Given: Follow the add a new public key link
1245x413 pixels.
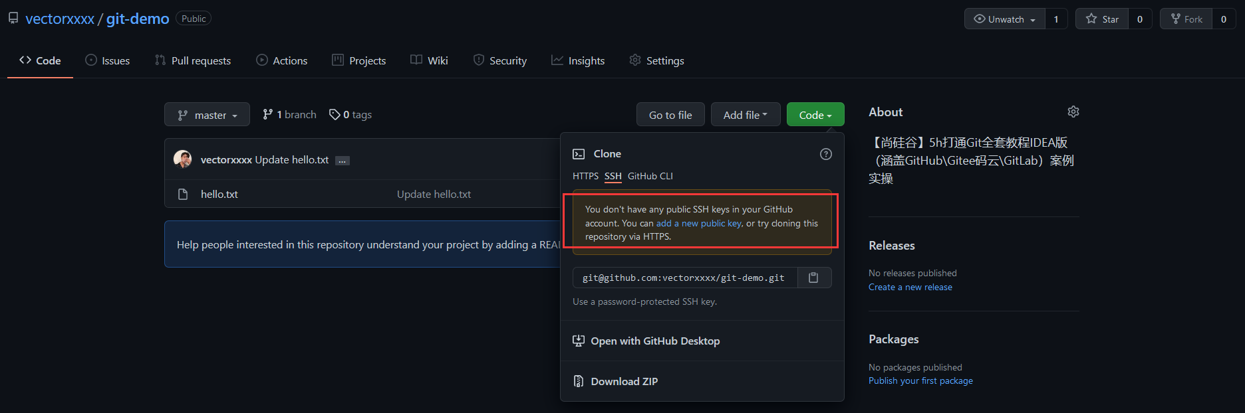Looking at the screenshot, I should 699,223.
